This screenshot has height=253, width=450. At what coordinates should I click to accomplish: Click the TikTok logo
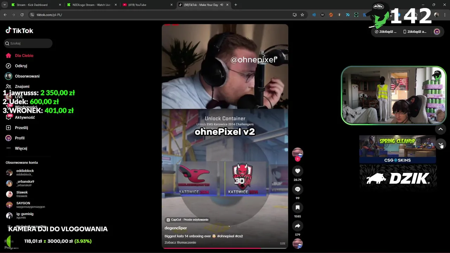pyautogui.click(x=19, y=31)
